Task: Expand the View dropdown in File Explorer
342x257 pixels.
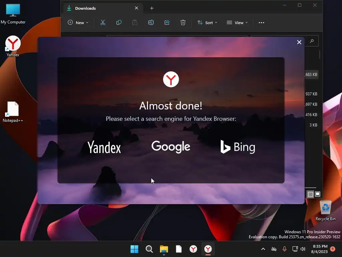Action: tap(237, 22)
